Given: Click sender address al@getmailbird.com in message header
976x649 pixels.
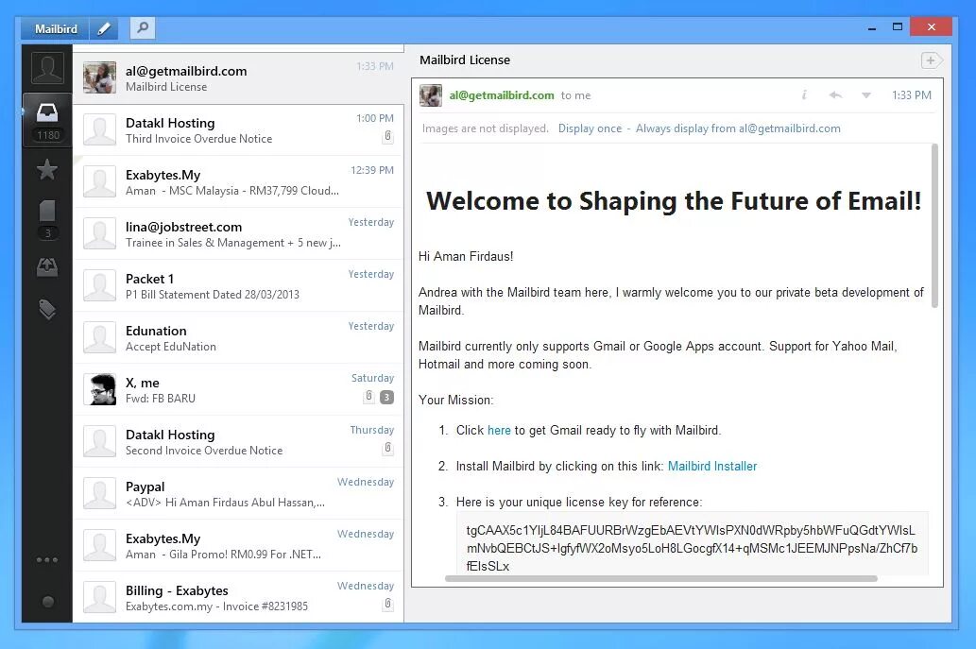Looking at the screenshot, I should point(502,95).
